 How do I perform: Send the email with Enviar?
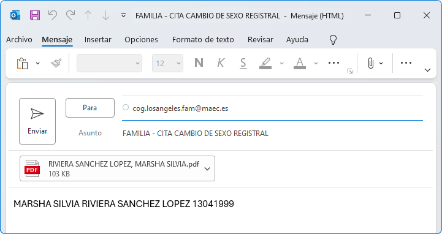point(37,121)
